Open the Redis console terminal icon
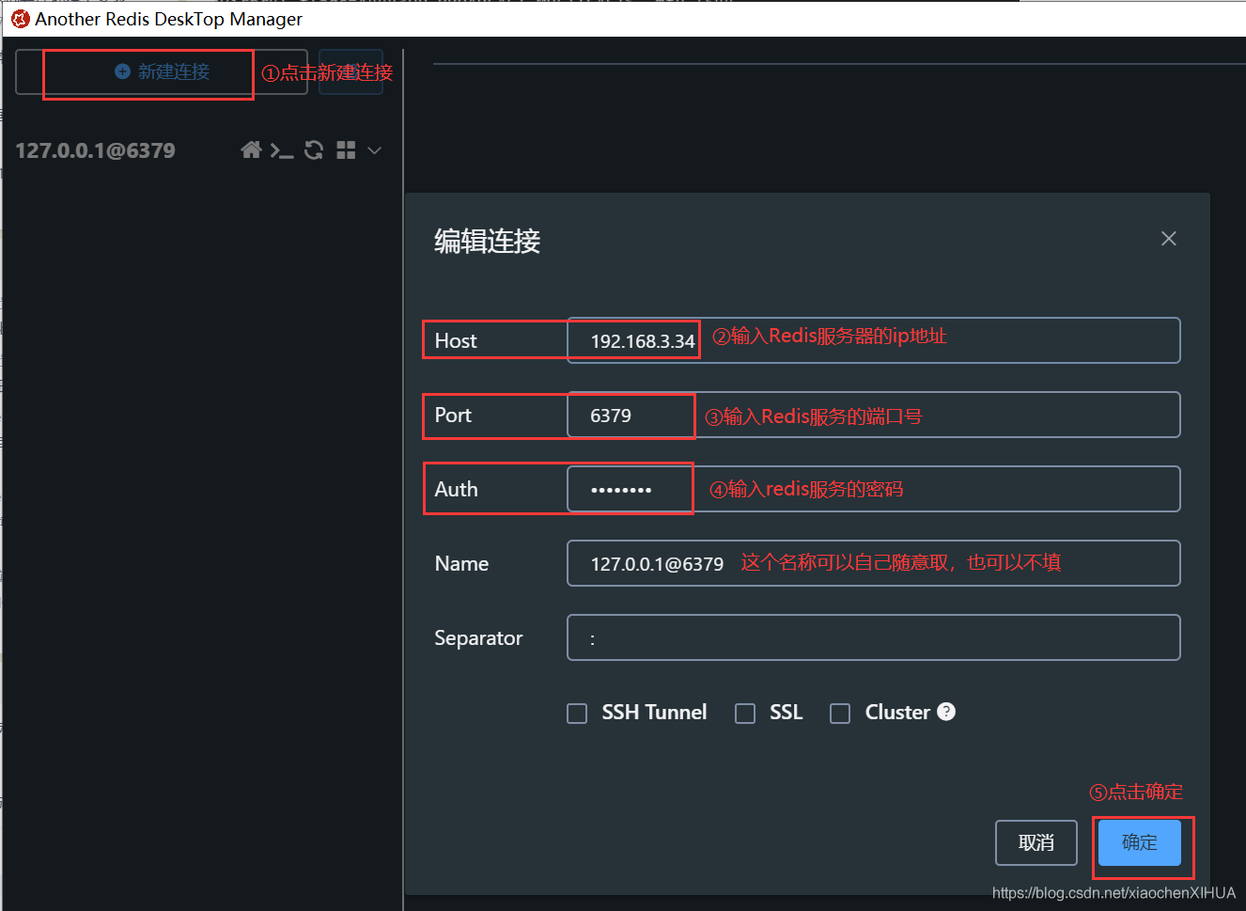The height and width of the screenshot is (911, 1246). click(282, 150)
